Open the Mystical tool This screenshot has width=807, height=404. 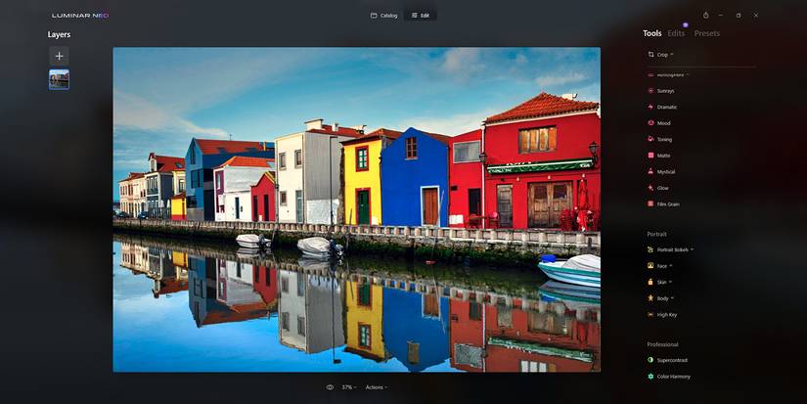[x=661, y=171]
